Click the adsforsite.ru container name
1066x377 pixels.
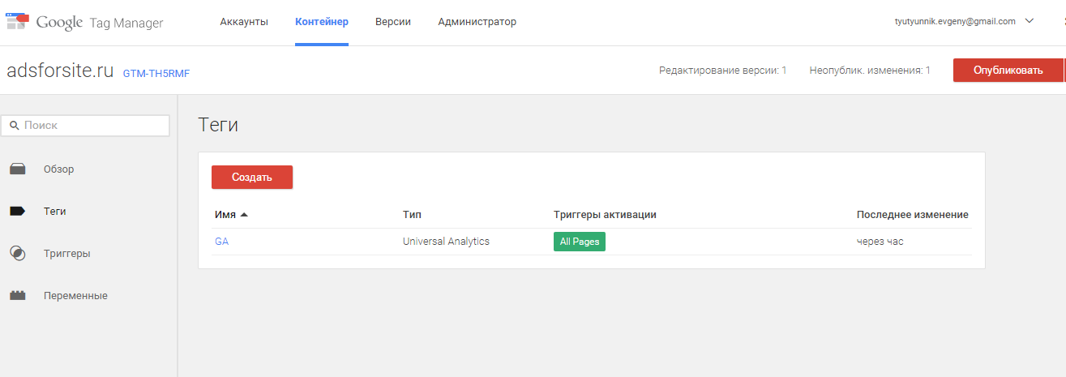[x=60, y=71]
